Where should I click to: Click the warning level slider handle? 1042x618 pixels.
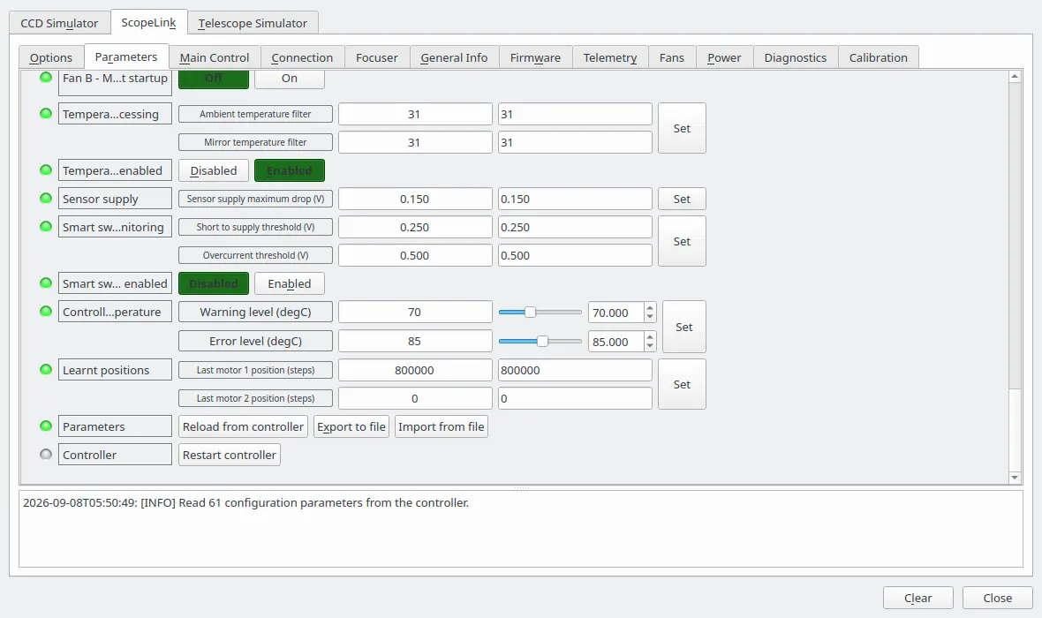(530, 312)
